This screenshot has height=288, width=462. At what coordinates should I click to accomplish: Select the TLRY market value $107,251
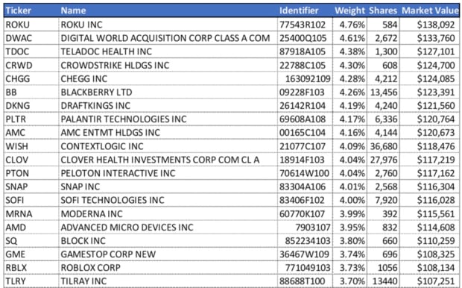tap(429, 281)
